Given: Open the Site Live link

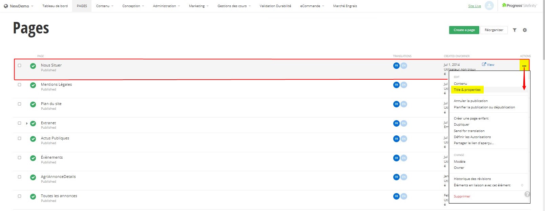Looking at the screenshot, I should click(474, 6).
